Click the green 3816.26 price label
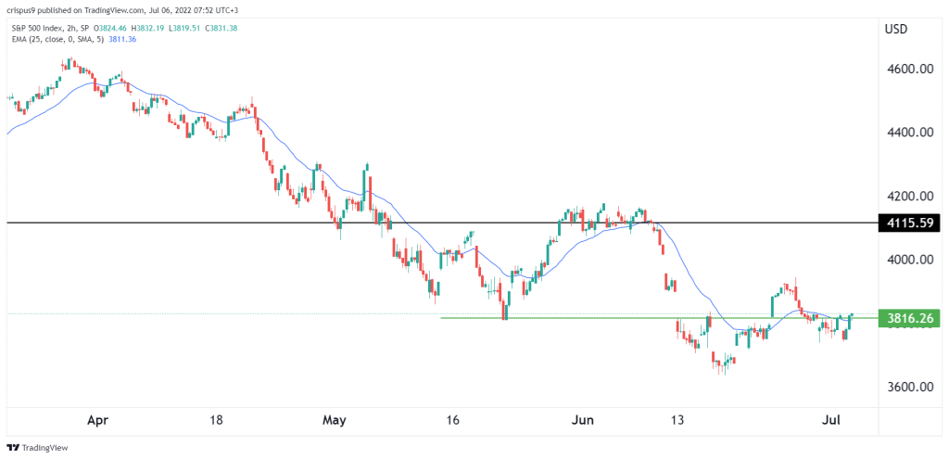 tap(908, 318)
